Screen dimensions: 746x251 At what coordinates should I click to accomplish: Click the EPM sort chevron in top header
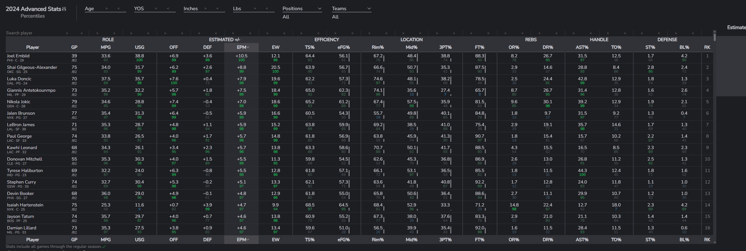tap(248, 47)
